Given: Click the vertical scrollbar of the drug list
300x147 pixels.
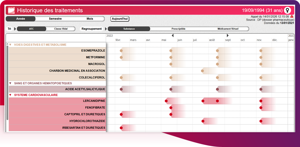Looking at the screenshot, I should (7, 82).
